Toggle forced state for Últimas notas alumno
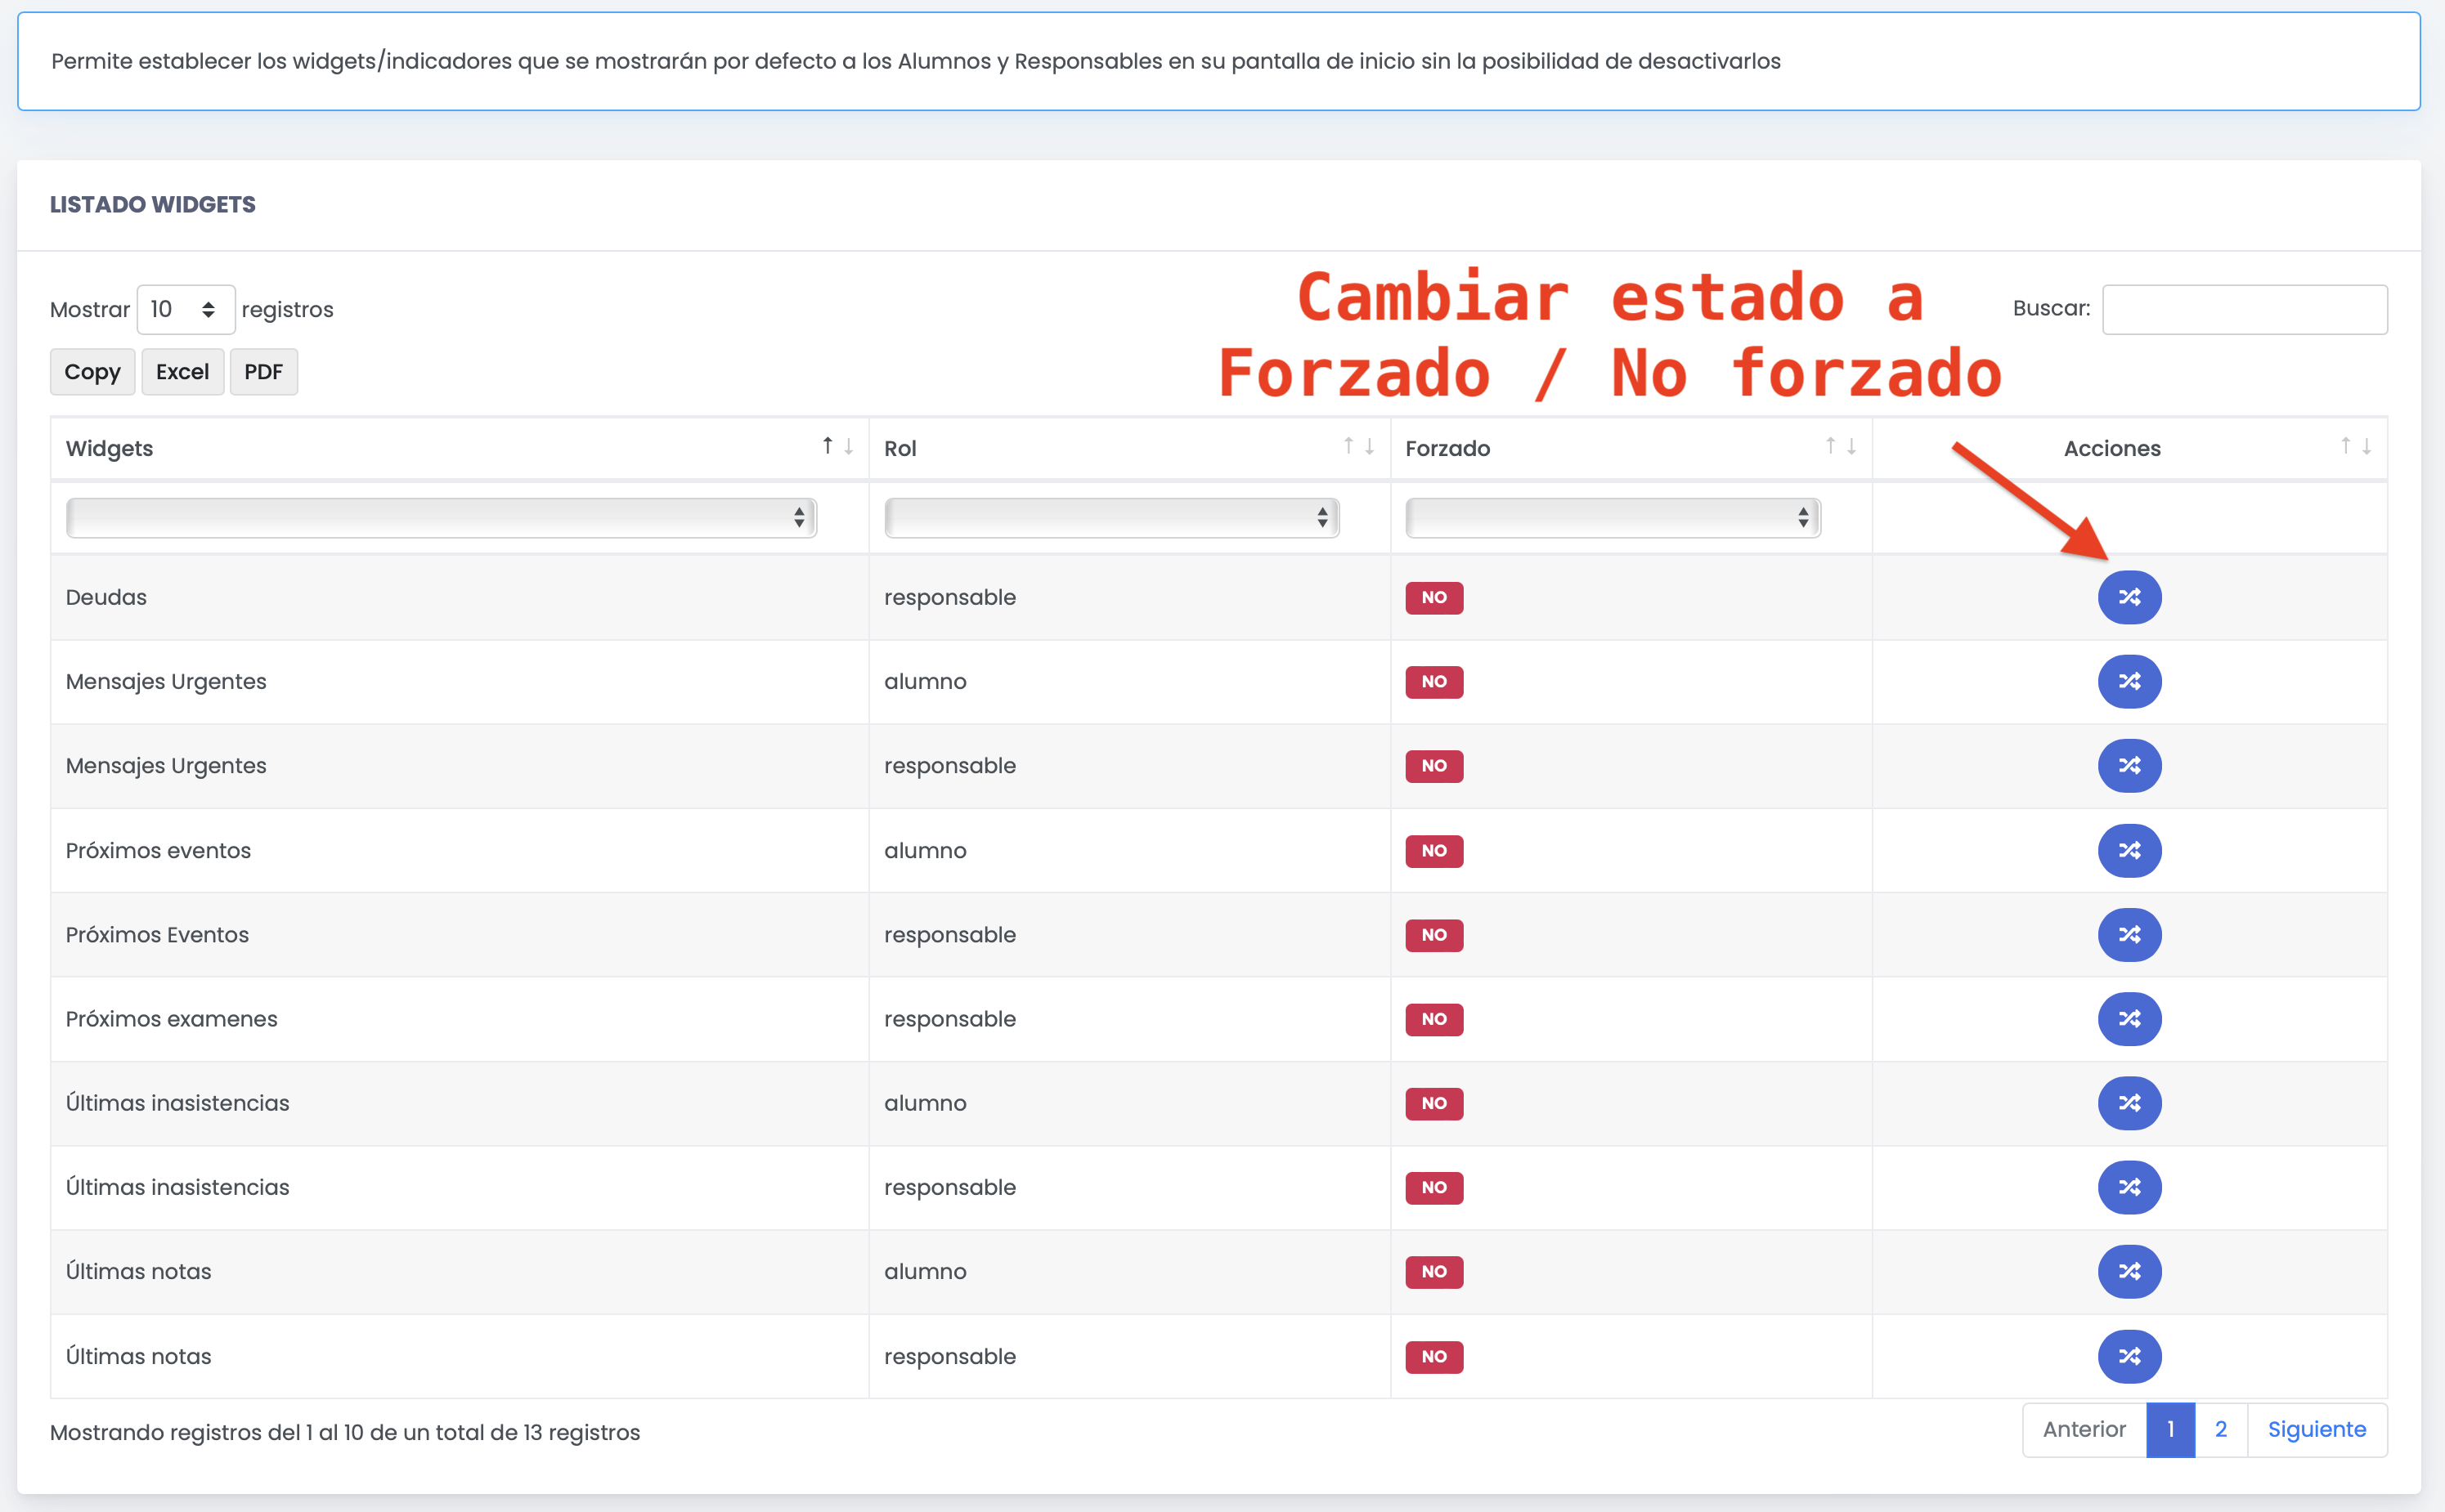Image resolution: width=2445 pixels, height=1512 pixels. (2129, 1271)
